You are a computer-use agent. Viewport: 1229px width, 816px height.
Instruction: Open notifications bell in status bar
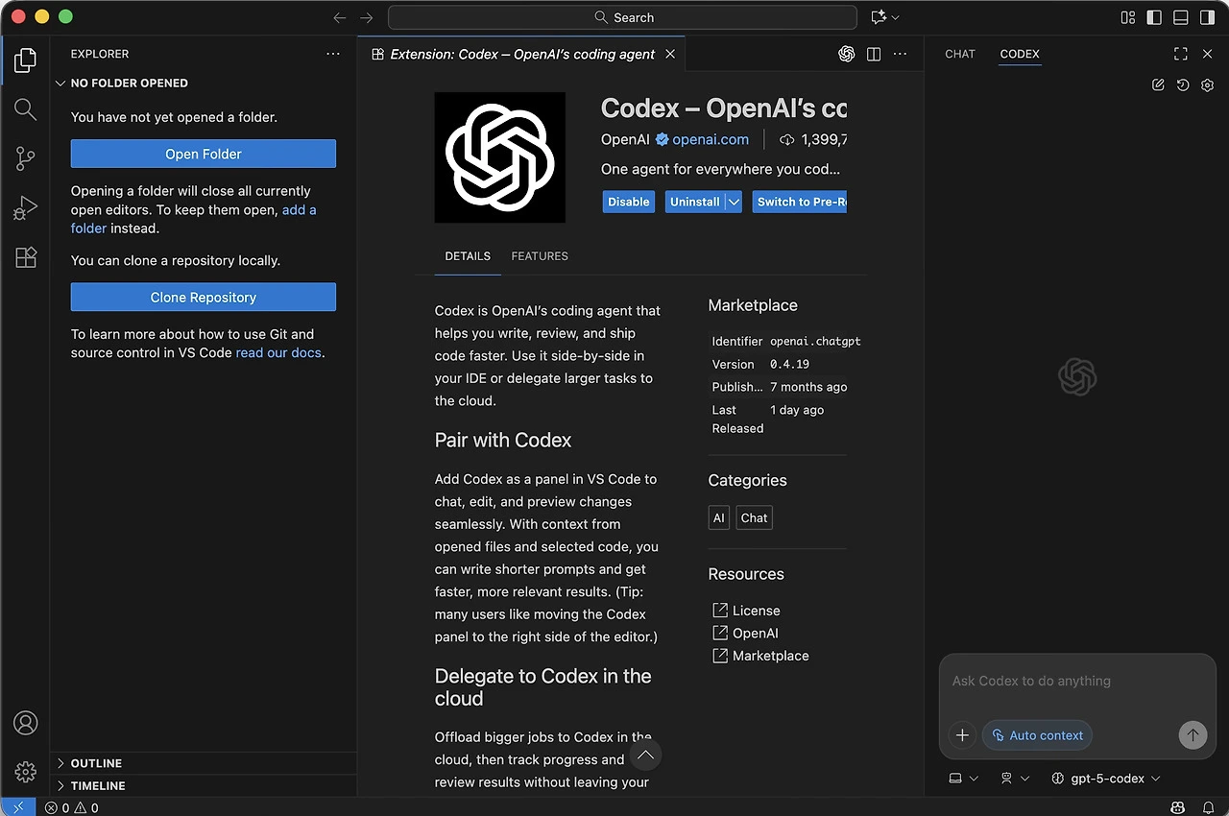click(1208, 807)
